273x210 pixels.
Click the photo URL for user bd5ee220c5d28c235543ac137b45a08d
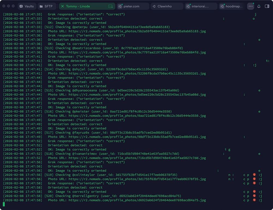(x=137, y=95)
